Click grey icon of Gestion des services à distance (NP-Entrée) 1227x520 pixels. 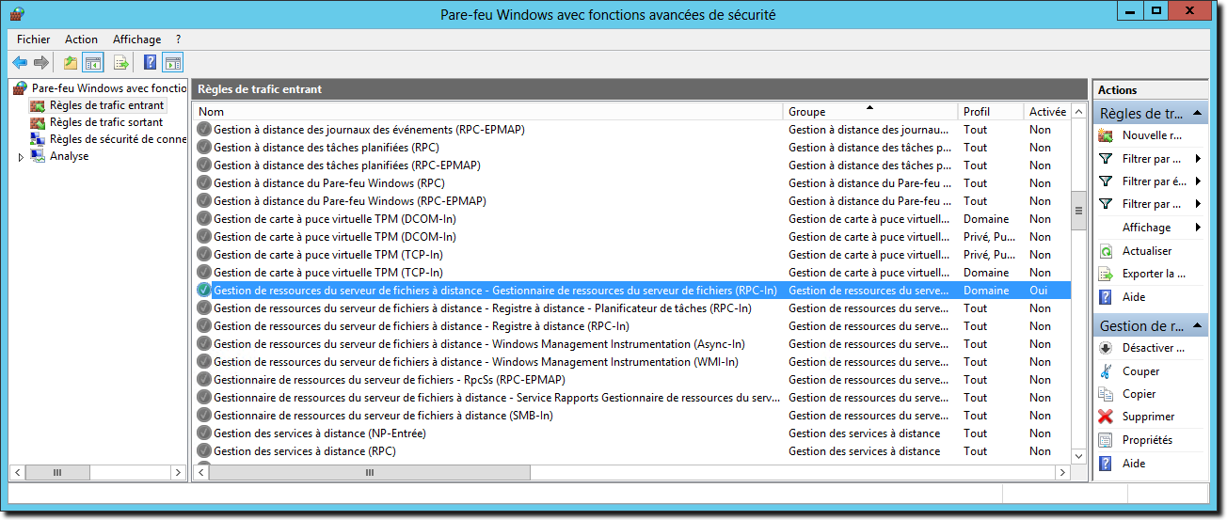point(204,433)
